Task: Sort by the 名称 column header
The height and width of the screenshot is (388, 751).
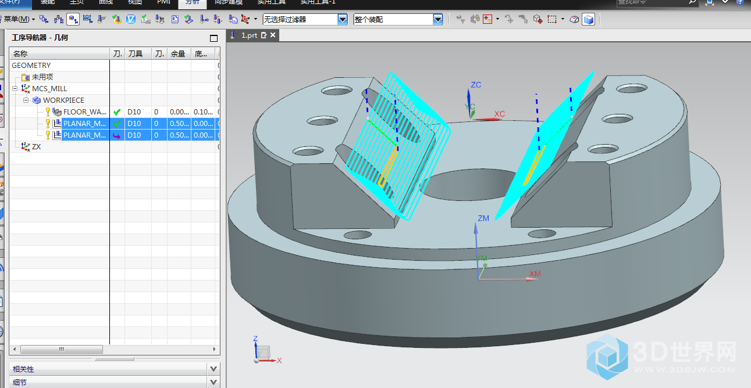Action: [x=60, y=54]
